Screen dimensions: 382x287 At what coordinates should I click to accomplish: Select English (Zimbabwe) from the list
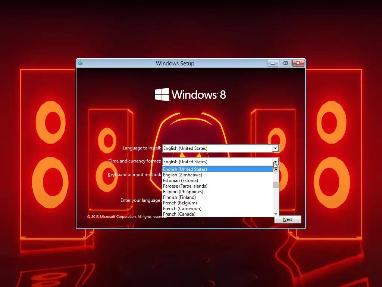point(217,175)
